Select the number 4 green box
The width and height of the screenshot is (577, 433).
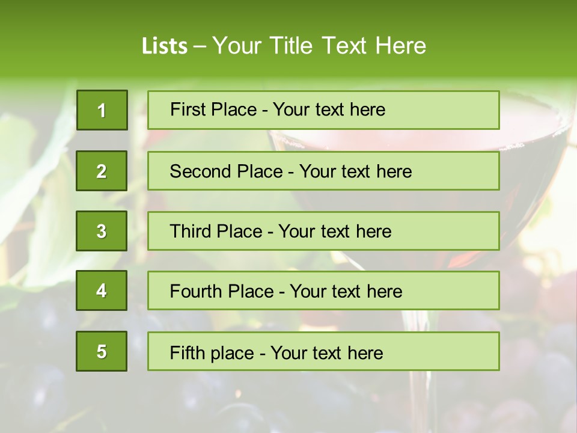coord(102,290)
